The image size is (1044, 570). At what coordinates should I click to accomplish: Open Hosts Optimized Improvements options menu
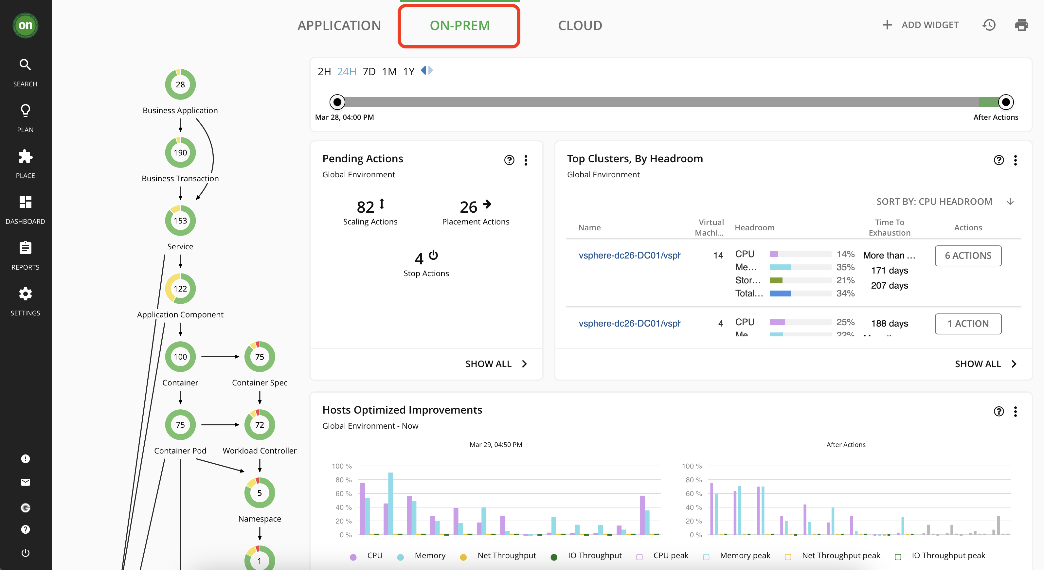1015,411
